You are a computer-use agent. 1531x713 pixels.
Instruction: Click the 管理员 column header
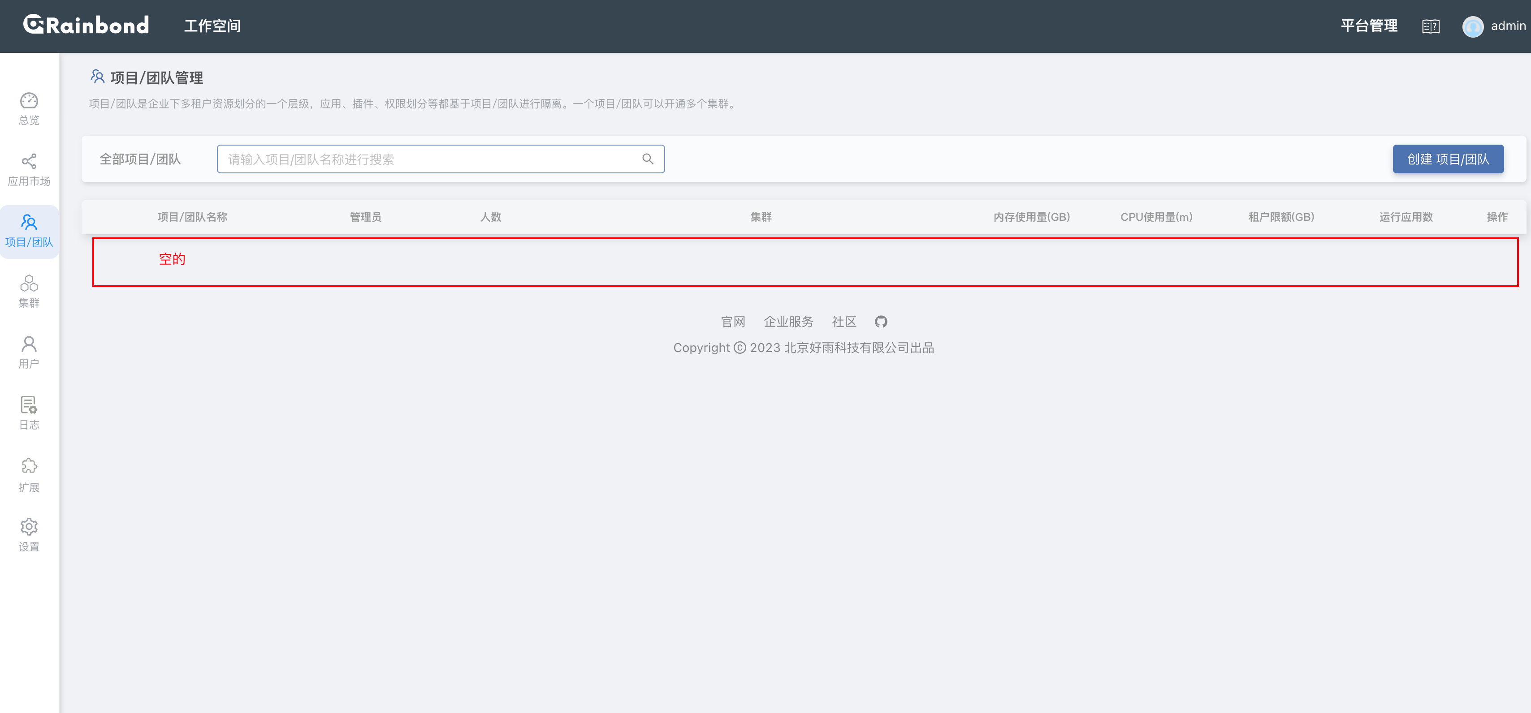[366, 217]
